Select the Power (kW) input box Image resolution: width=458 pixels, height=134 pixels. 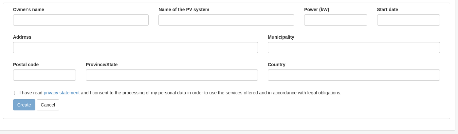coord(336,20)
